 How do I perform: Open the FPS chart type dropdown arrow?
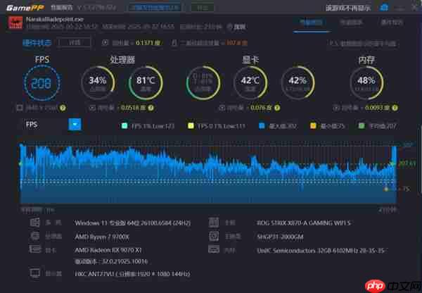tap(75, 125)
